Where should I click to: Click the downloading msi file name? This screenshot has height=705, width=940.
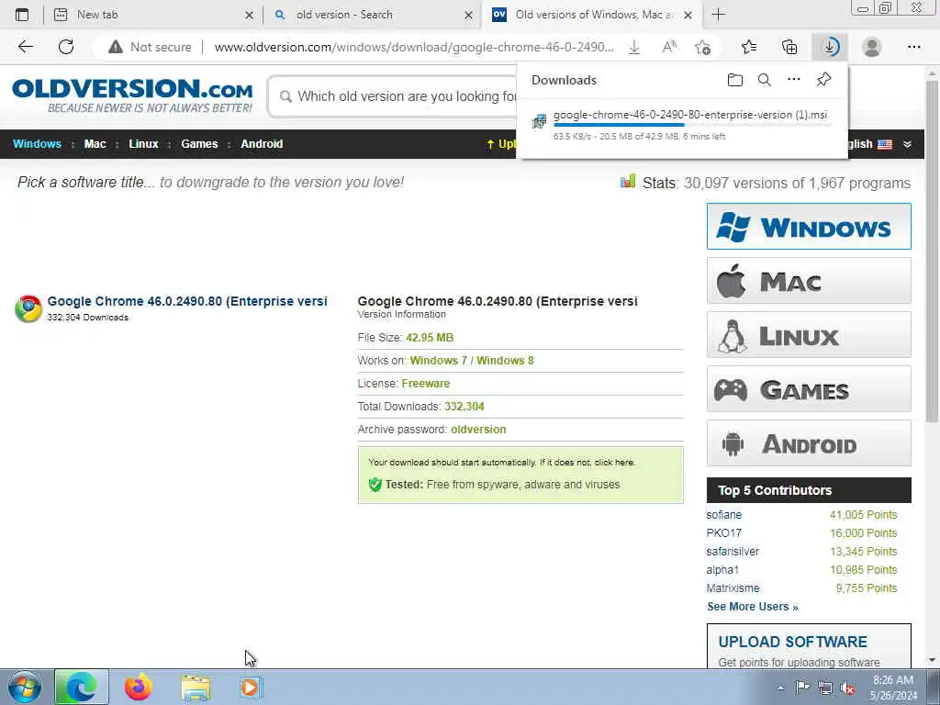pyautogui.click(x=690, y=115)
